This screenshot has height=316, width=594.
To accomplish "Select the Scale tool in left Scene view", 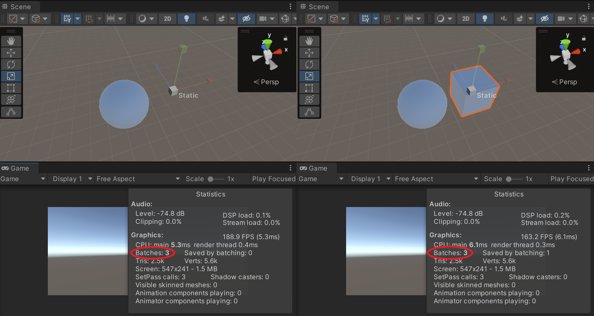I will [11, 76].
